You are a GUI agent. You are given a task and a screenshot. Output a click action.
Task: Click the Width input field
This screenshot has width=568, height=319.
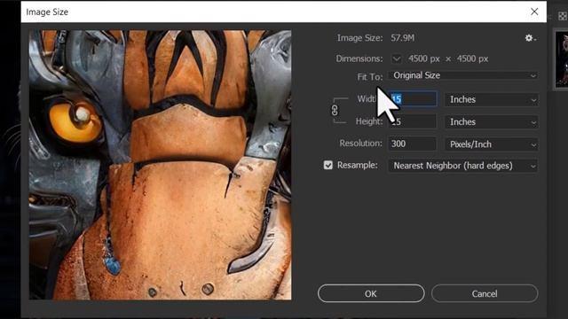click(413, 99)
